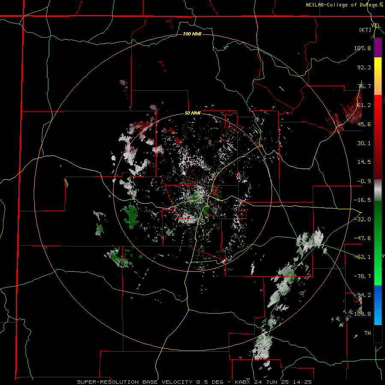Click the -32.0 scale value
The width and height of the screenshot is (385, 385).
coord(362,219)
